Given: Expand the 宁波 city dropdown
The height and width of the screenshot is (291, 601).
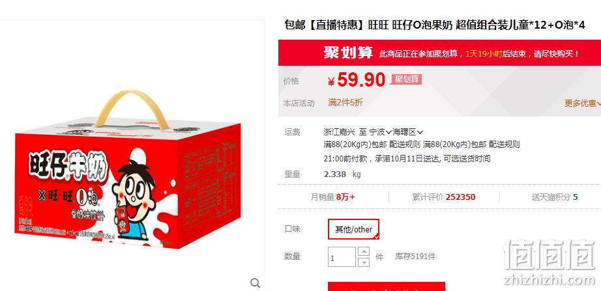Looking at the screenshot, I should point(380,133).
